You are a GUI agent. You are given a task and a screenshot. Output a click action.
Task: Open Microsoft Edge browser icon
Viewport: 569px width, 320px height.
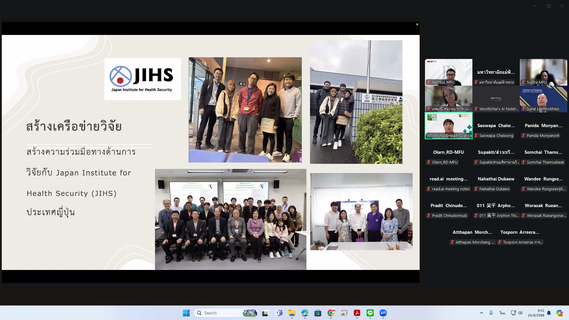[x=305, y=313]
